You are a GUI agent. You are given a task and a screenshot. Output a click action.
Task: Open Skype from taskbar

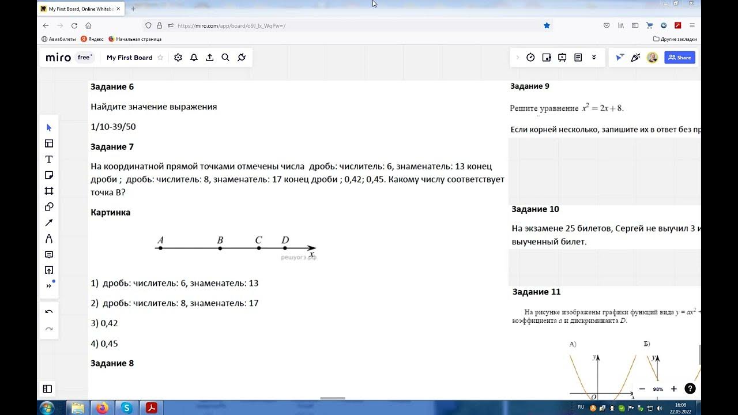pyautogui.click(x=127, y=408)
